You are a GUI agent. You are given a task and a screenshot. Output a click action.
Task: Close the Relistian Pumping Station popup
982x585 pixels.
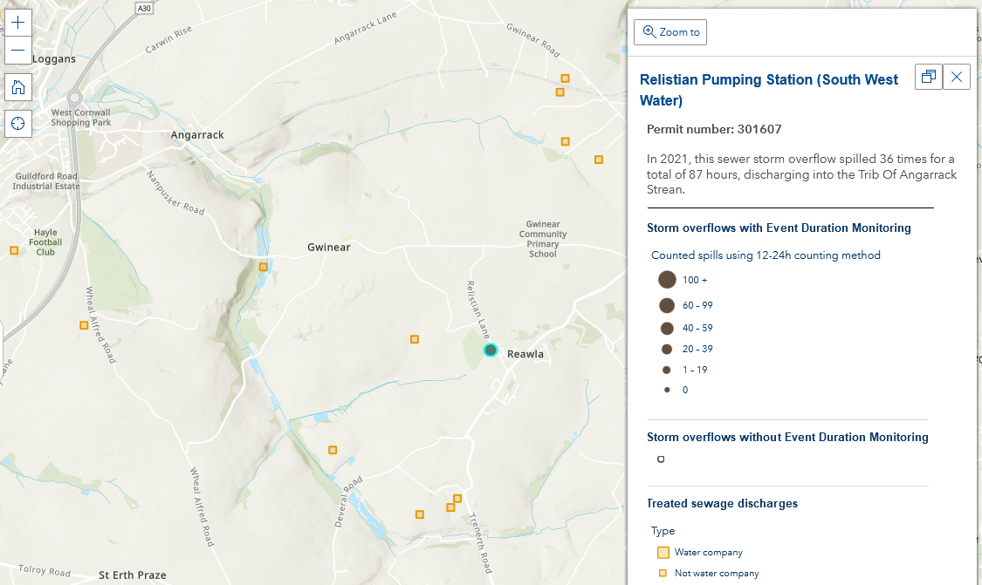(x=957, y=77)
